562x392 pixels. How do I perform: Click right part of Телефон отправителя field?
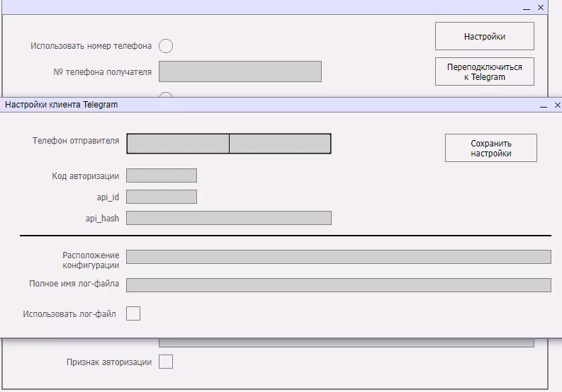280,144
